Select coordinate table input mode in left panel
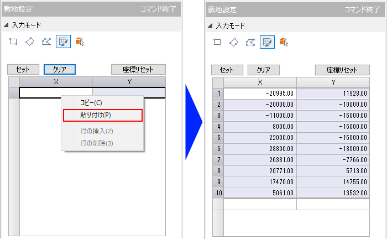This screenshot has width=387, height=239. (x=63, y=41)
